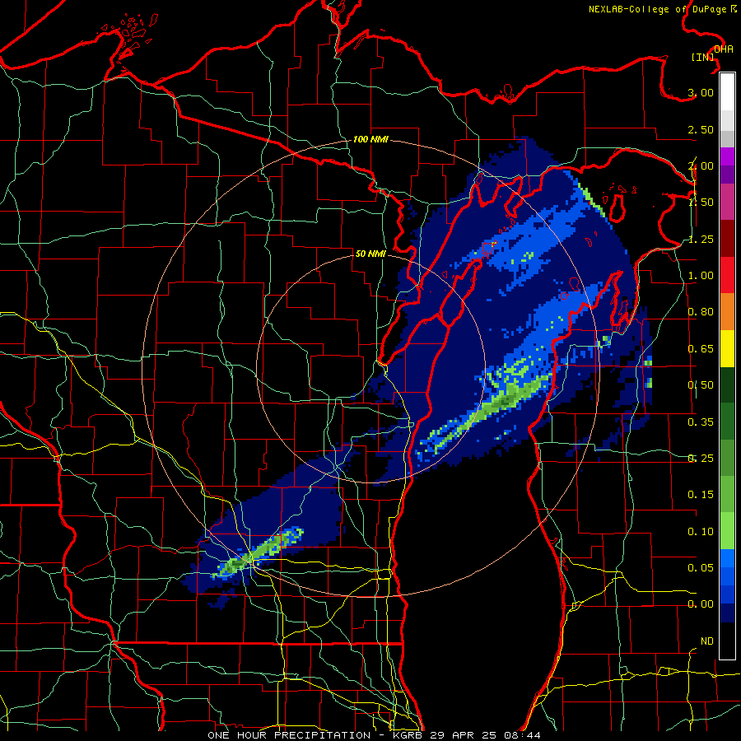
Task: Click the white top segment of the color scale
Action: point(727,91)
